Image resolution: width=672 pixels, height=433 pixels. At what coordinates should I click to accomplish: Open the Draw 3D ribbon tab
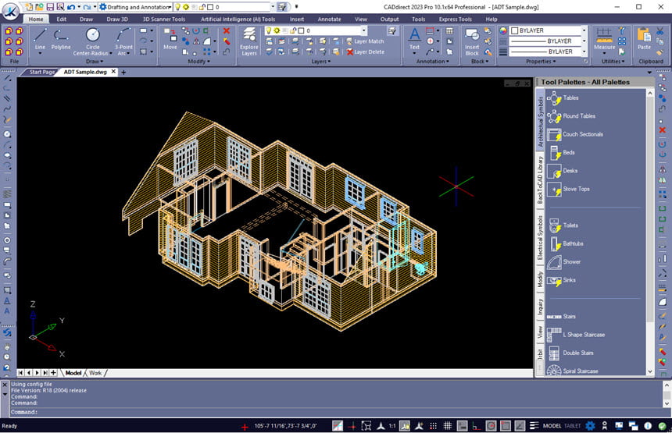pos(117,20)
